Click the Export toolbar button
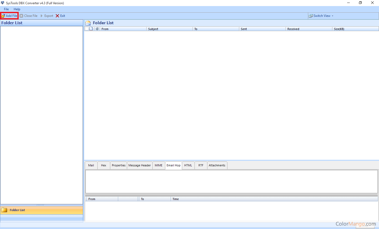Image resolution: width=379 pixels, height=229 pixels. pos(47,16)
